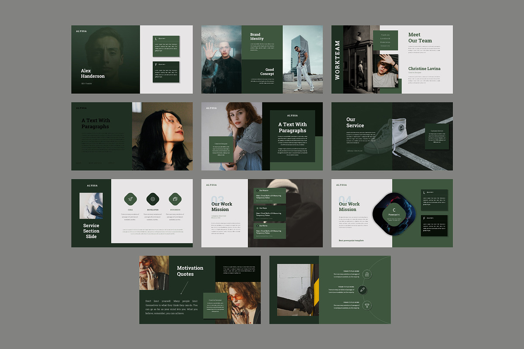The height and width of the screenshot is (349, 524).
Task: Click 'YOUR TITLE HERE' beside the pen icon
Action: click(x=346, y=287)
